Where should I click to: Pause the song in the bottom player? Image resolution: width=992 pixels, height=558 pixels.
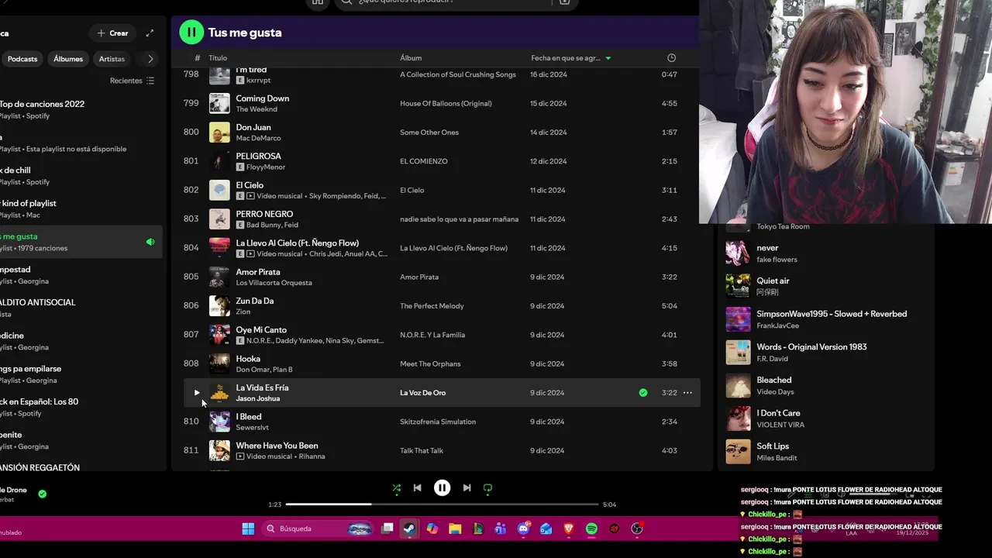(442, 488)
